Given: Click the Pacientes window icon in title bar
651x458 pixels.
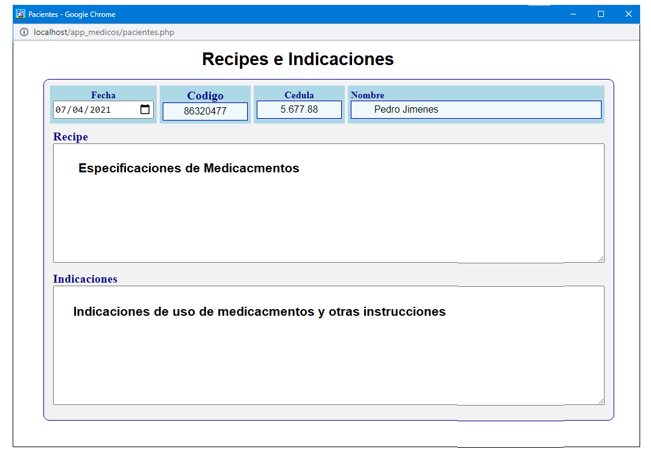Looking at the screenshot, I should pos(20,14).
